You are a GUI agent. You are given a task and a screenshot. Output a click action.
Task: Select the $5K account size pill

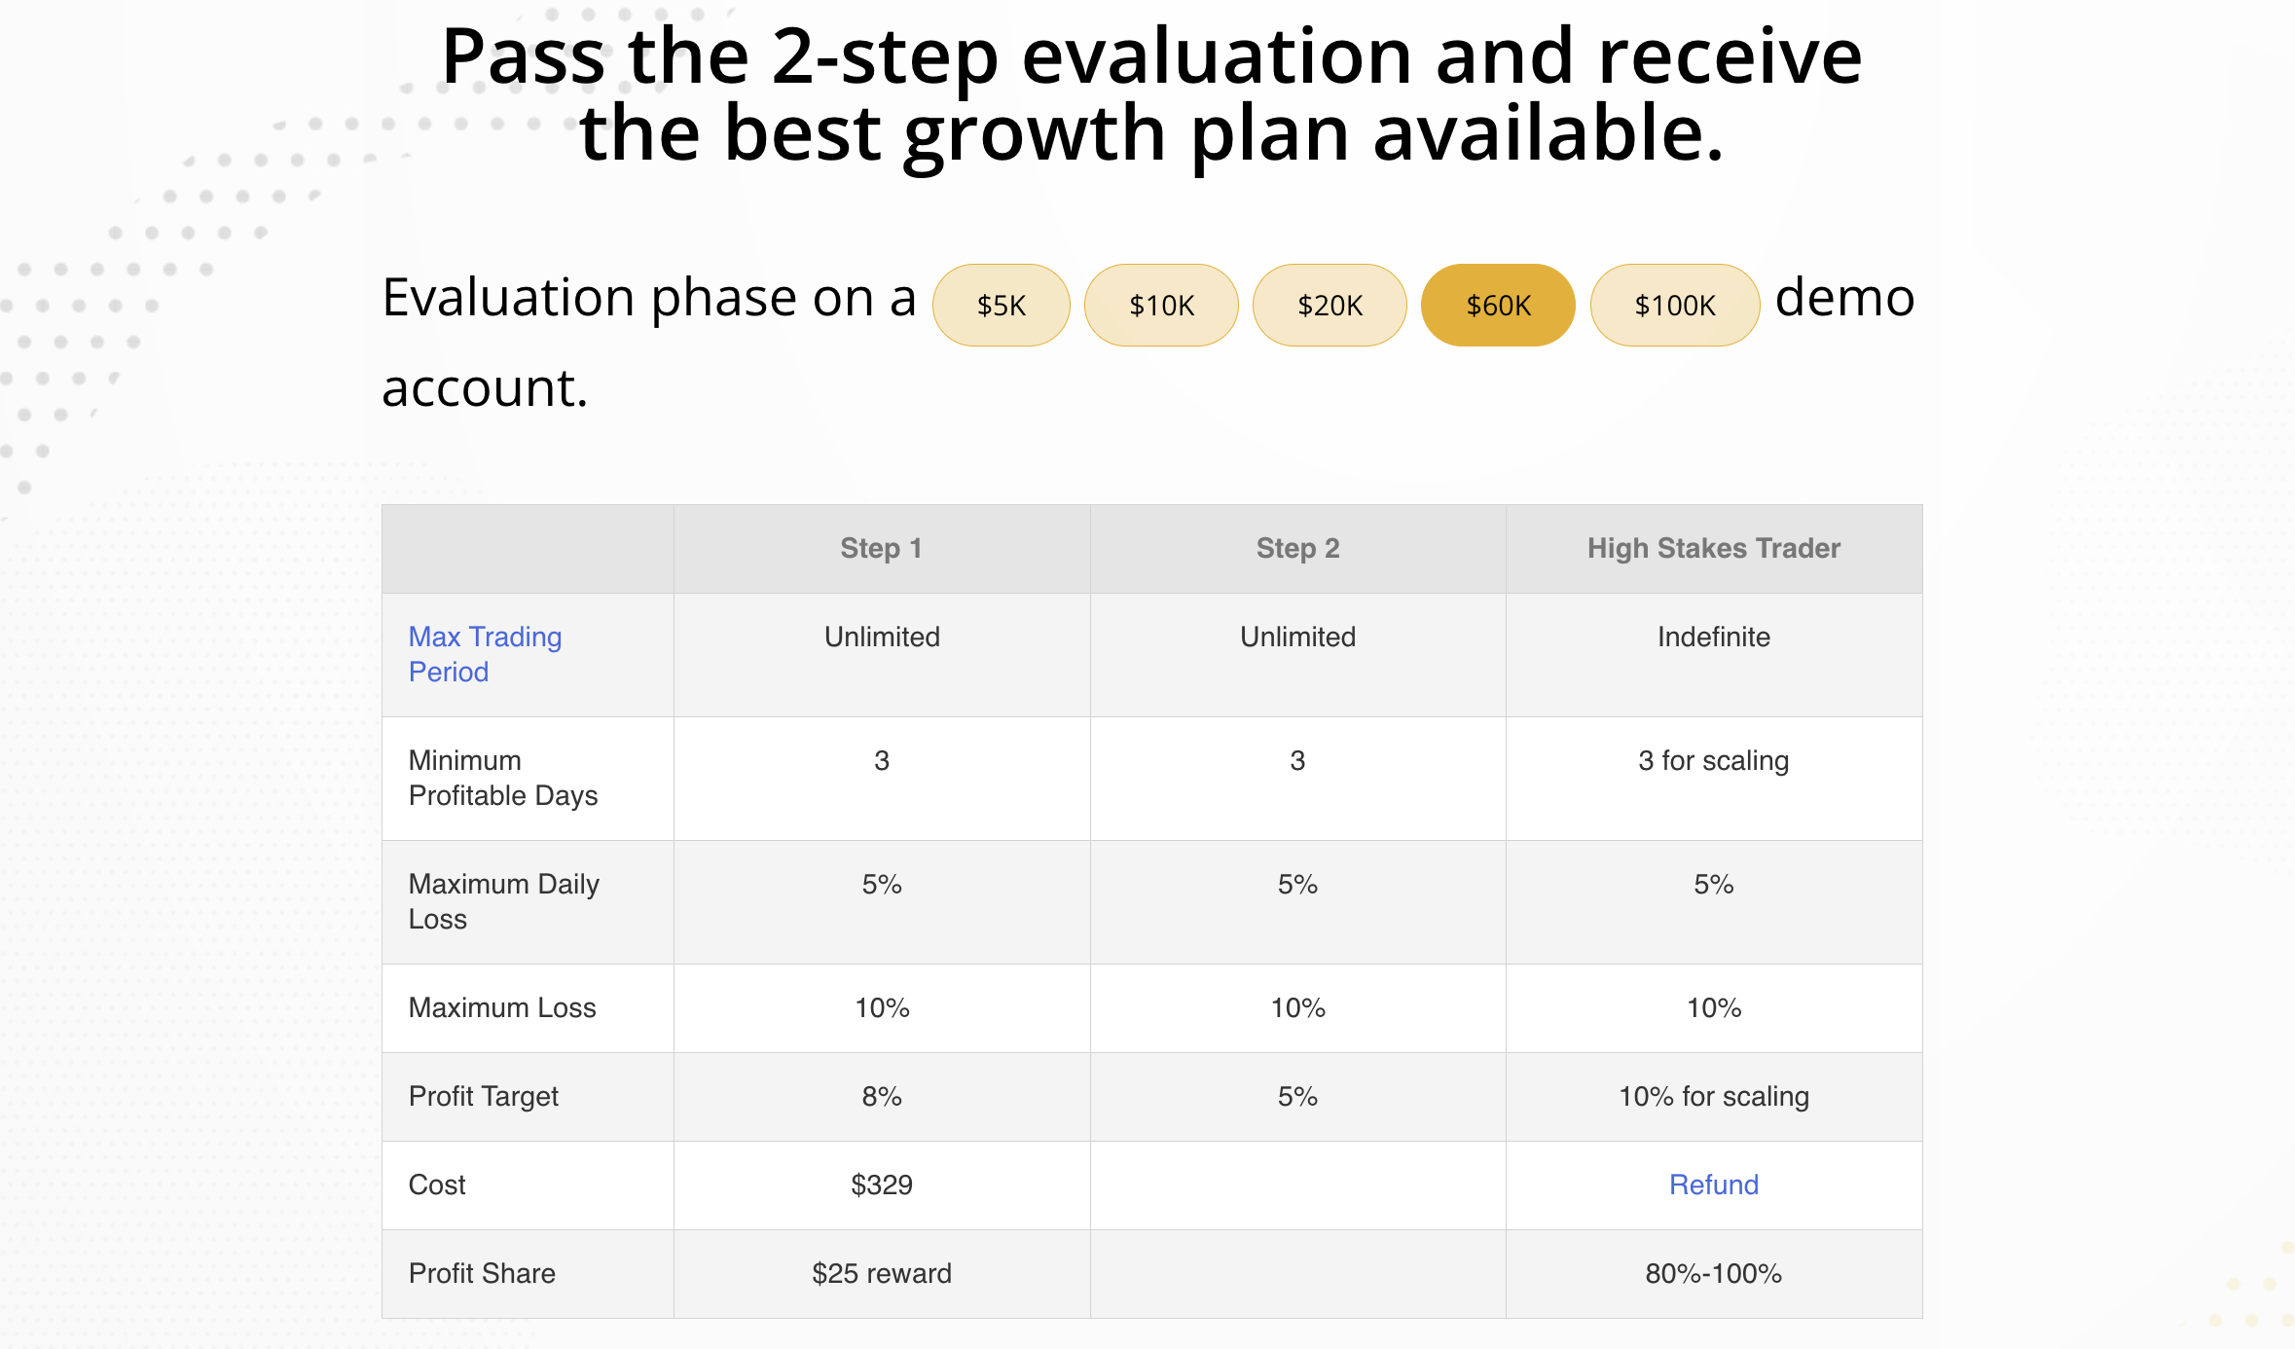(1001, 306)
